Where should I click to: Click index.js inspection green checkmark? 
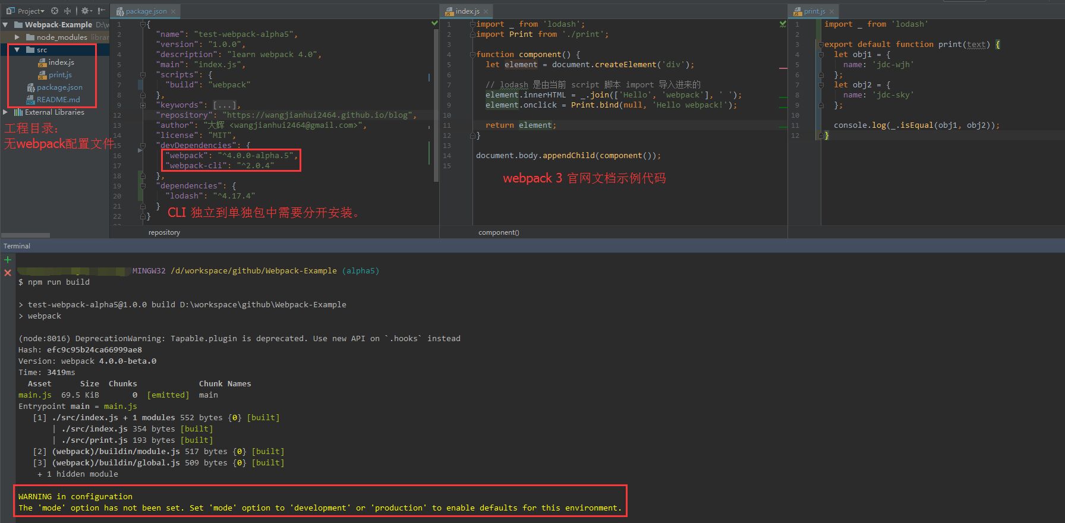[x=783, y=24]
